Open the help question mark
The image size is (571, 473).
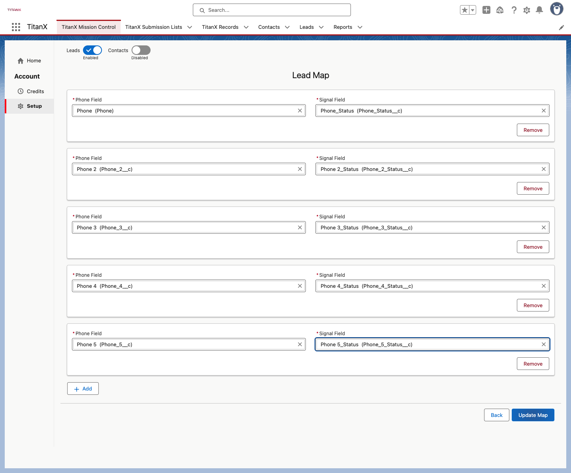[514, 10]
